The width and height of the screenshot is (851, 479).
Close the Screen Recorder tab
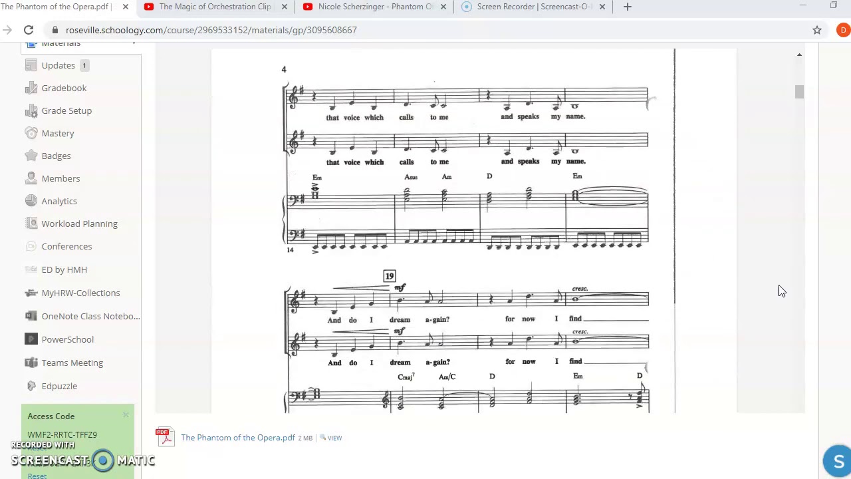click(x=602, y=7)
